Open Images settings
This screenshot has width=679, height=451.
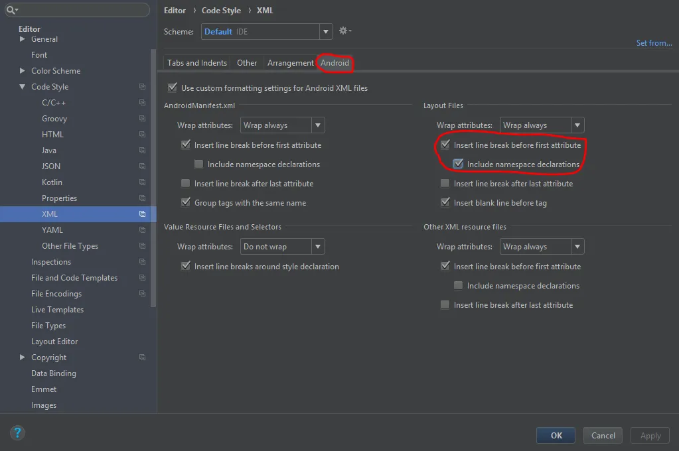click(44, 405)
